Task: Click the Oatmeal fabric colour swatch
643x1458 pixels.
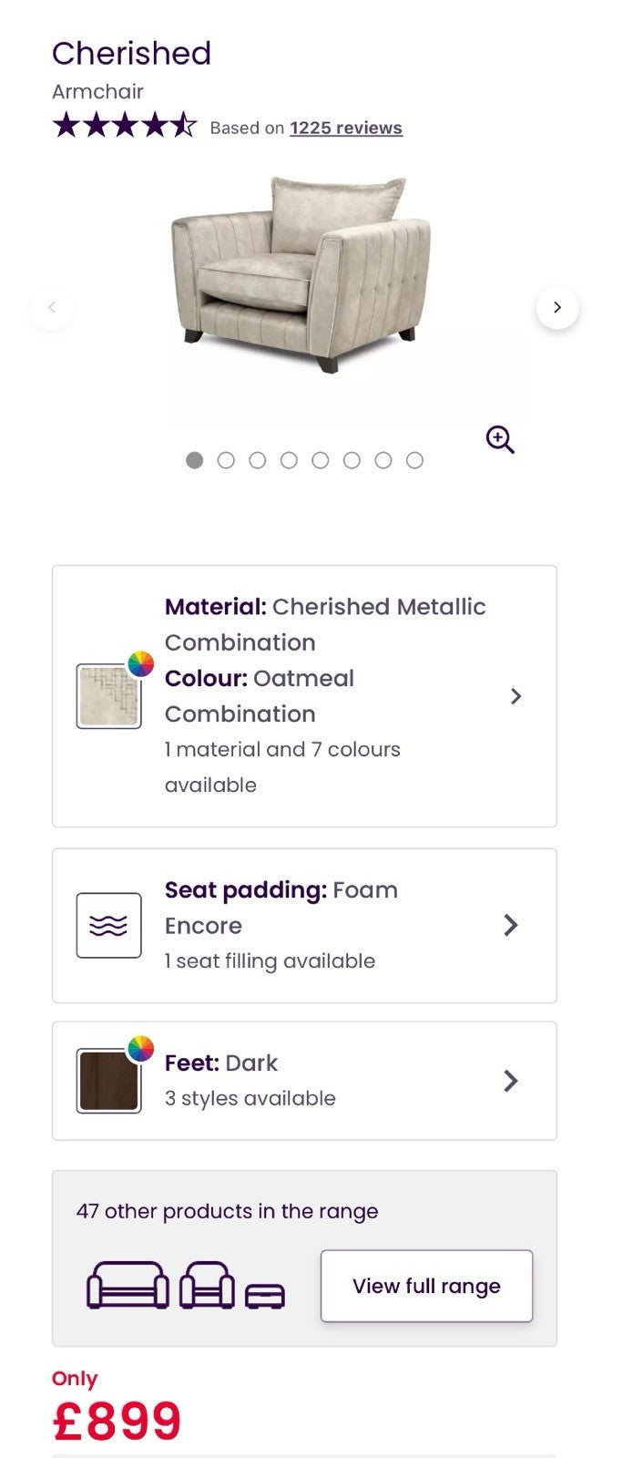Action: (x=109, y=696)
